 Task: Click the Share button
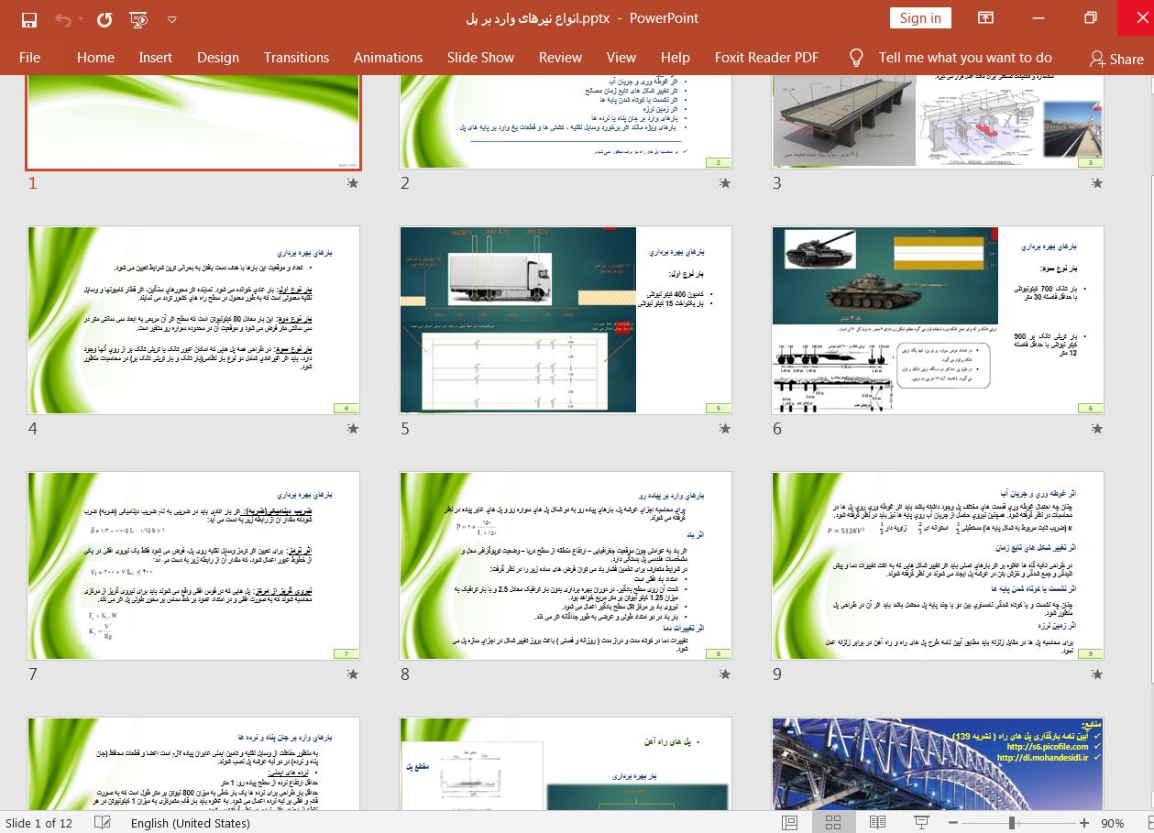(1116, 58)
